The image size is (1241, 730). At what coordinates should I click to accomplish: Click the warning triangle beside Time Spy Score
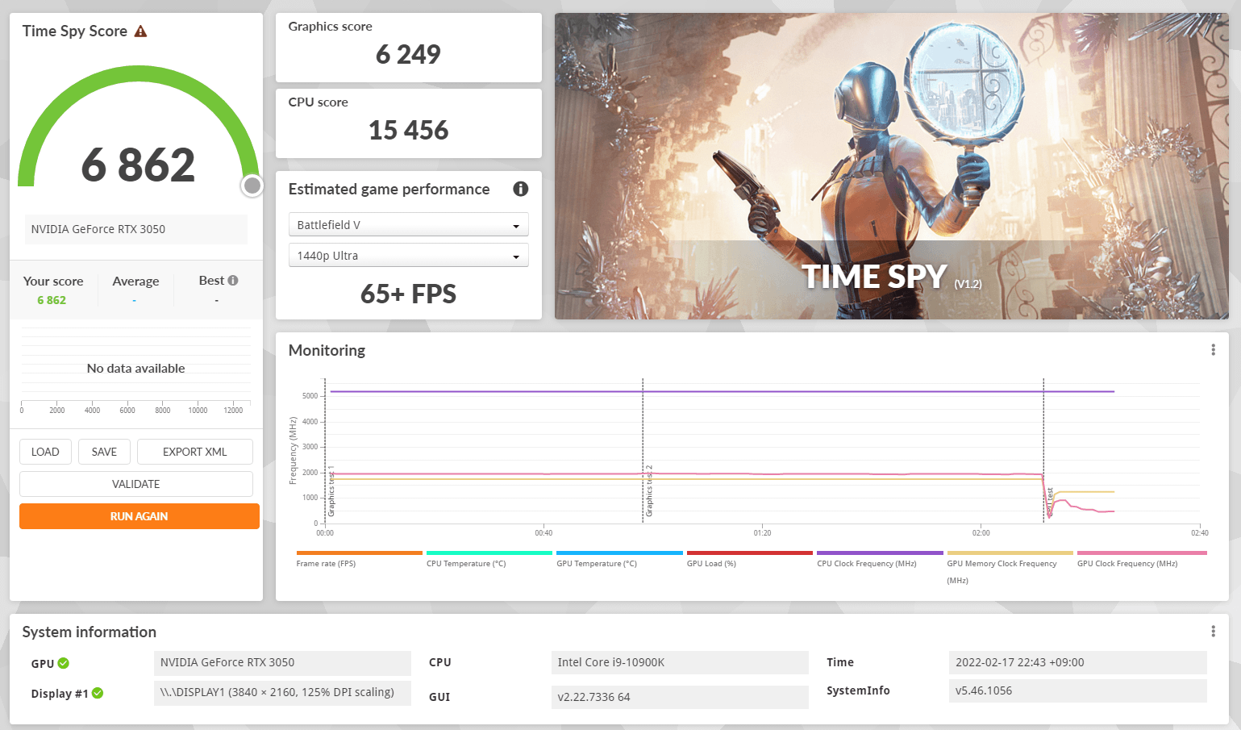141,31
